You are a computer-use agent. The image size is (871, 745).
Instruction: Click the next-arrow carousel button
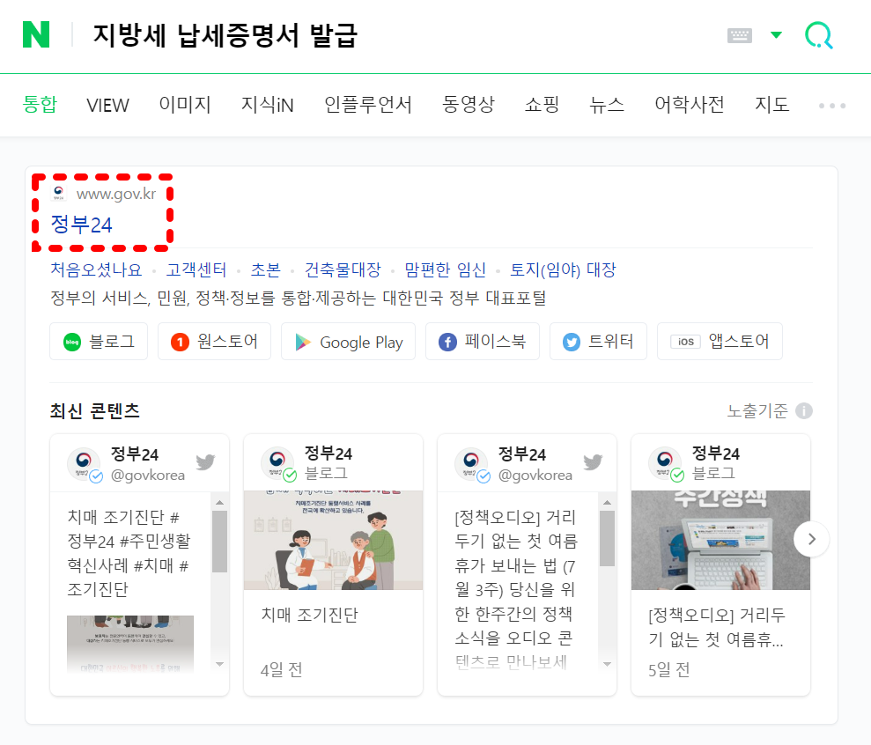[x=812, y=539]
